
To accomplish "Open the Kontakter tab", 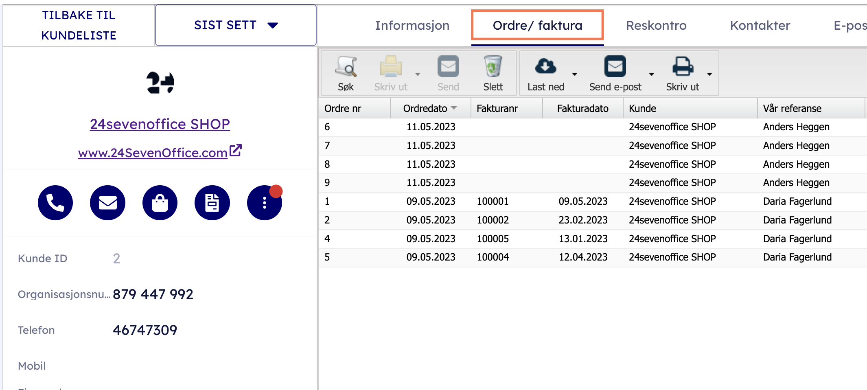I will [x=760, y=26].
